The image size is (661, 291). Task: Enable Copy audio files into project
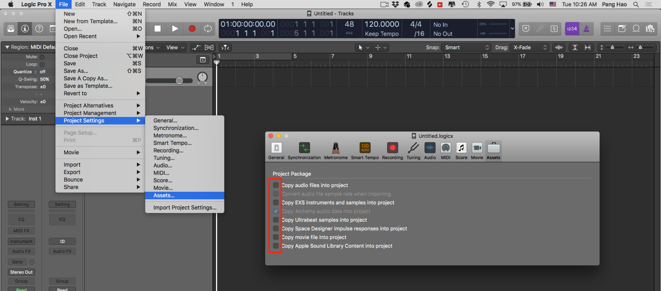pos(276,185)
